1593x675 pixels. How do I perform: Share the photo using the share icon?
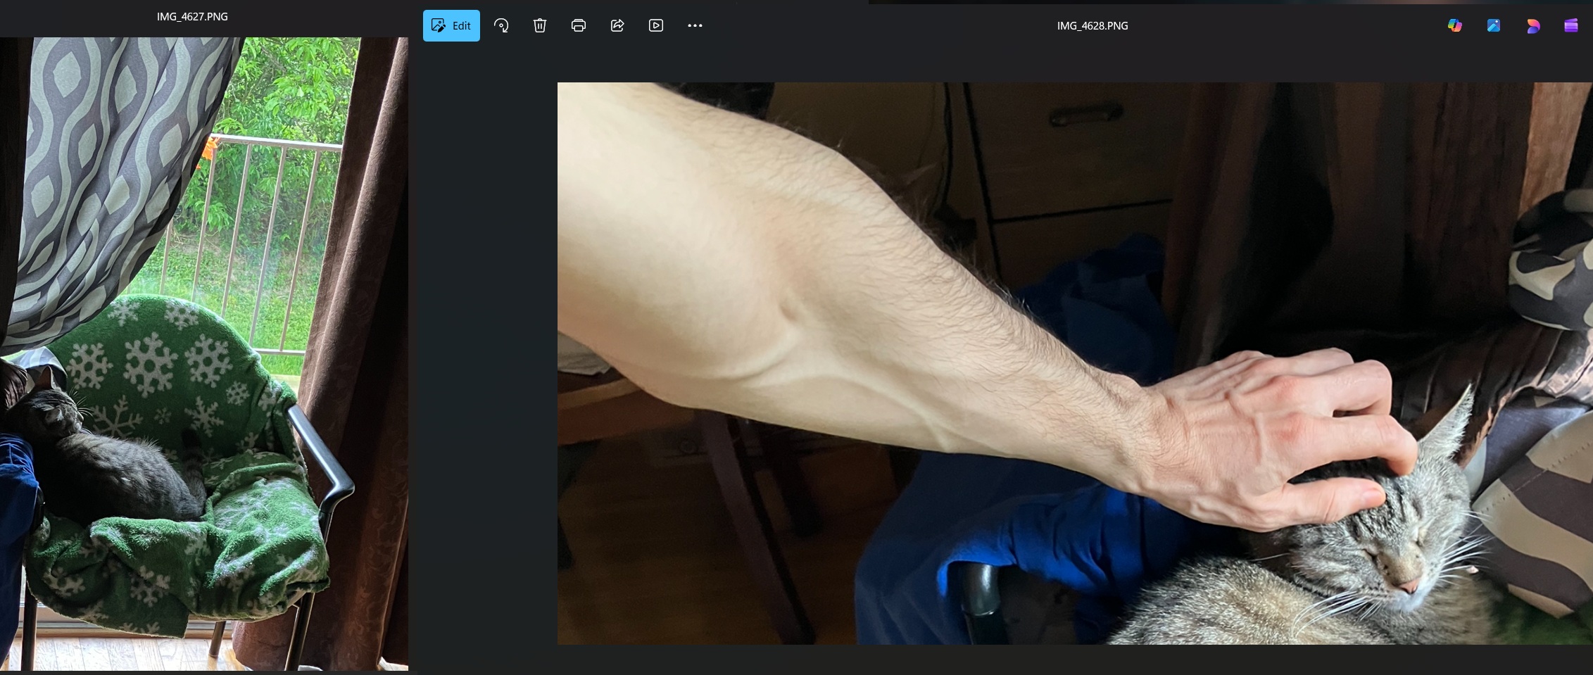(617, 26)
